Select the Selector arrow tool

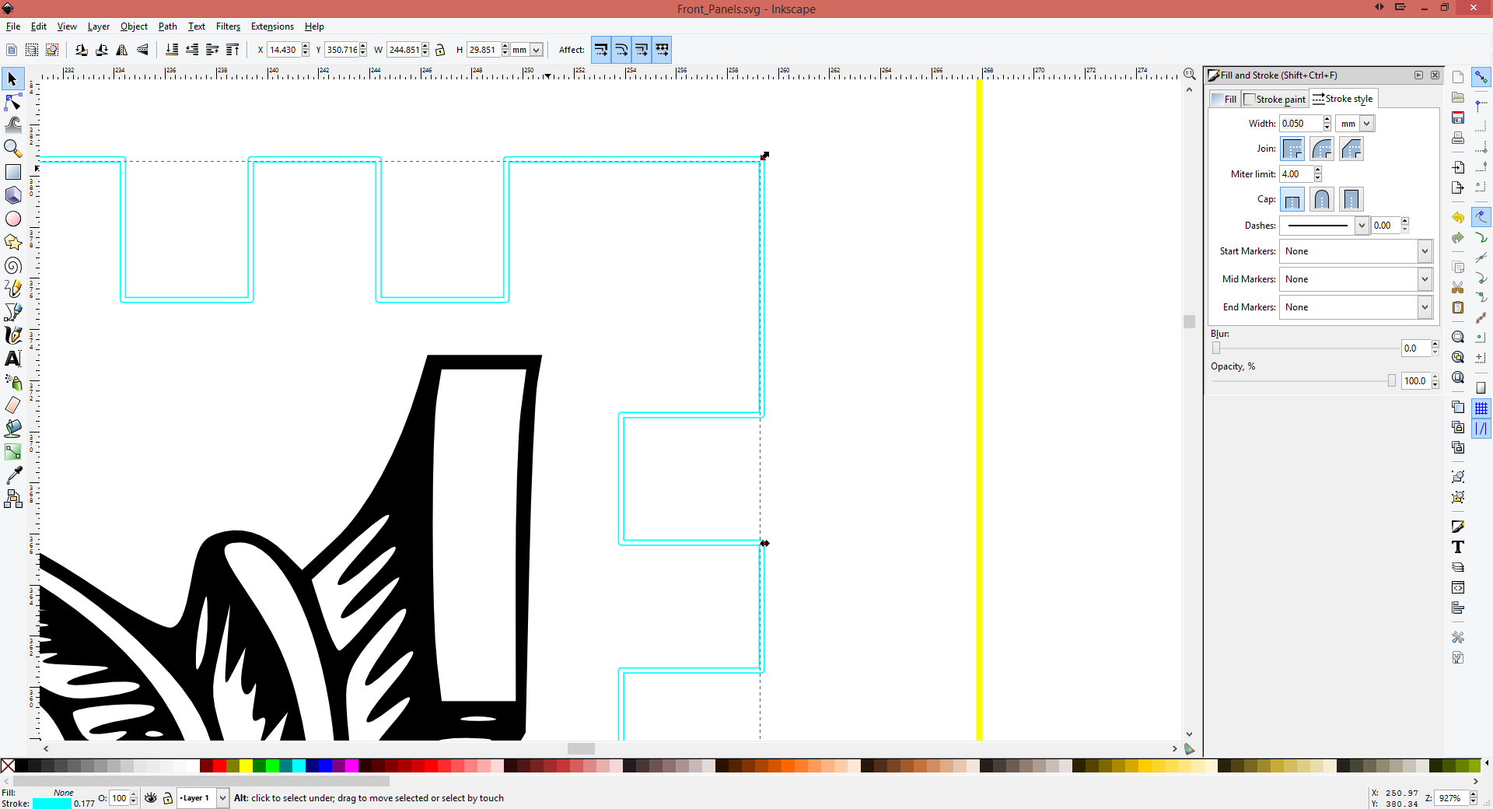(x=12, y=79)
